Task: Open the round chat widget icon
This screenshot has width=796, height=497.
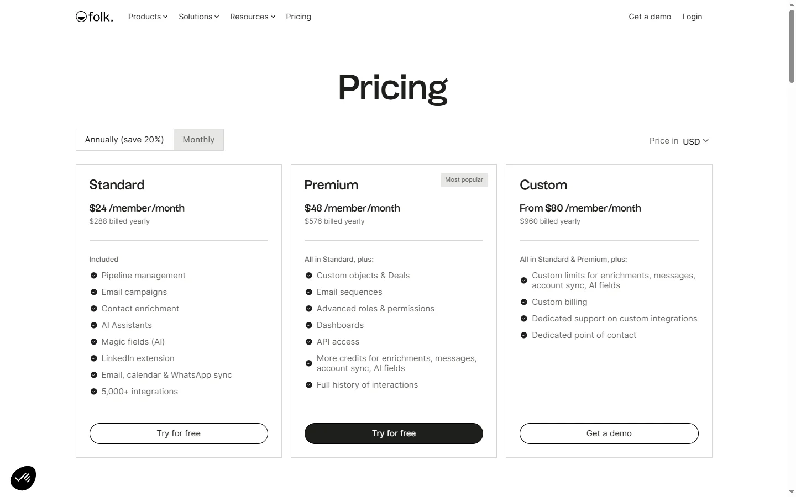Action: click(x=23, y=478)
